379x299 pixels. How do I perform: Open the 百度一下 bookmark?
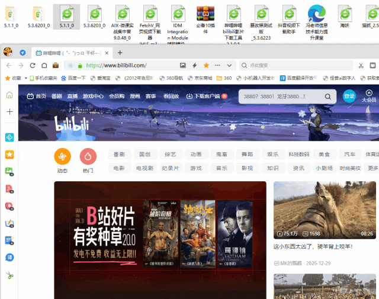coord(73,78)
